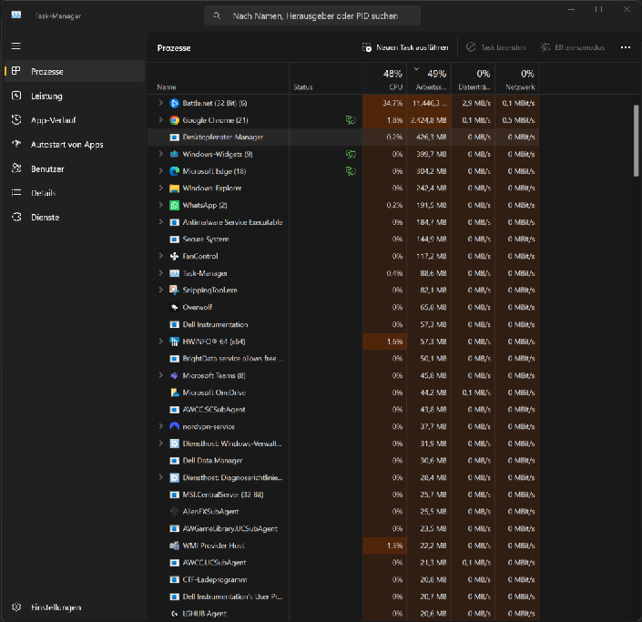This screenshot has height=622, width=642.
Task: Click the search magnifier icon
Action: 217,16
